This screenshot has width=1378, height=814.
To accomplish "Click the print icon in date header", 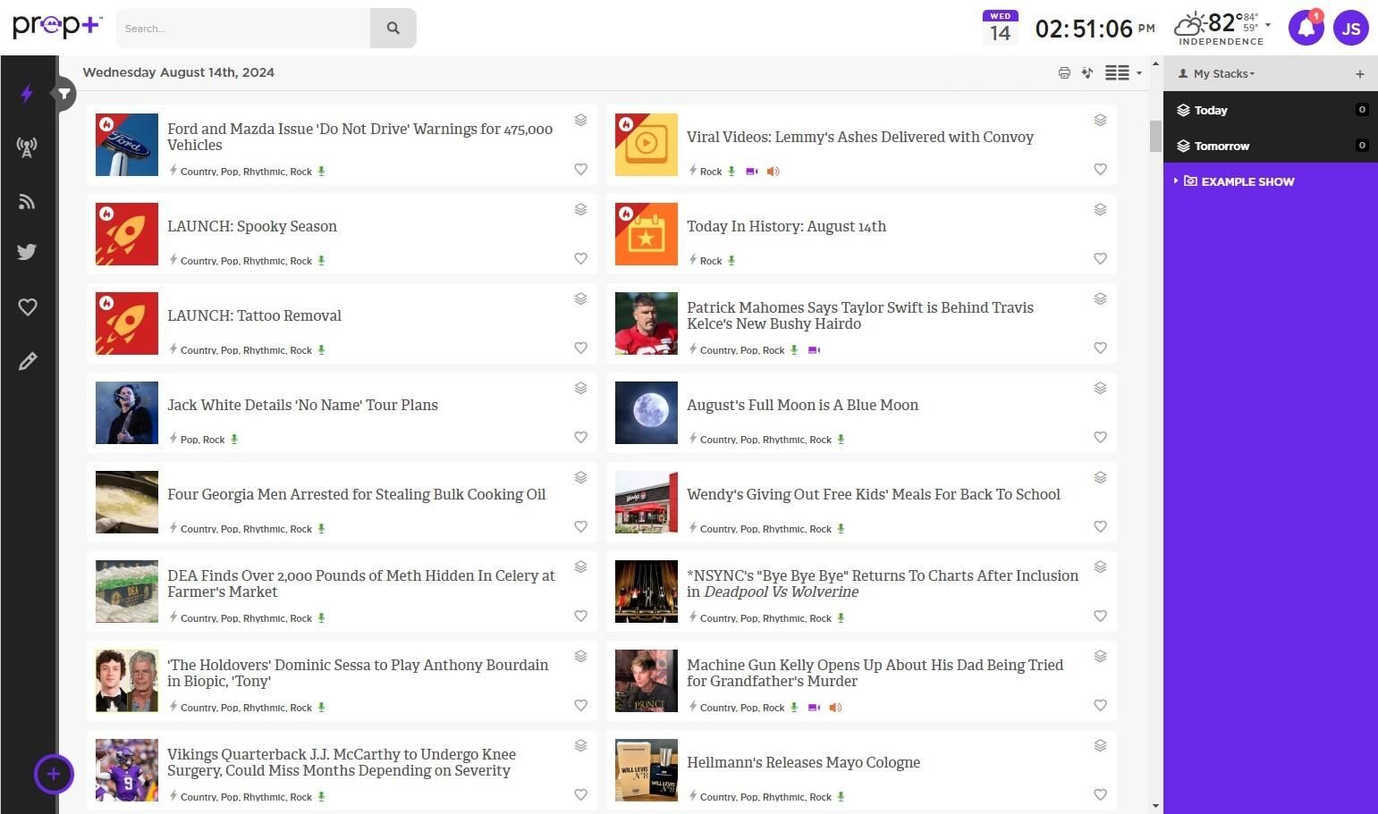I will (1064, 73).
